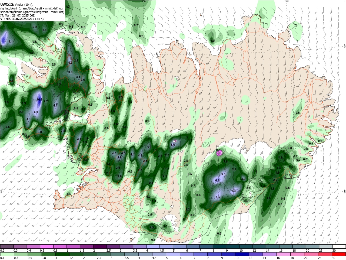The width and height of the screenshot is (346, 260).
Task: Pick the dark purple snow swatch between 2 and 2.5
Action: (100, 247)
